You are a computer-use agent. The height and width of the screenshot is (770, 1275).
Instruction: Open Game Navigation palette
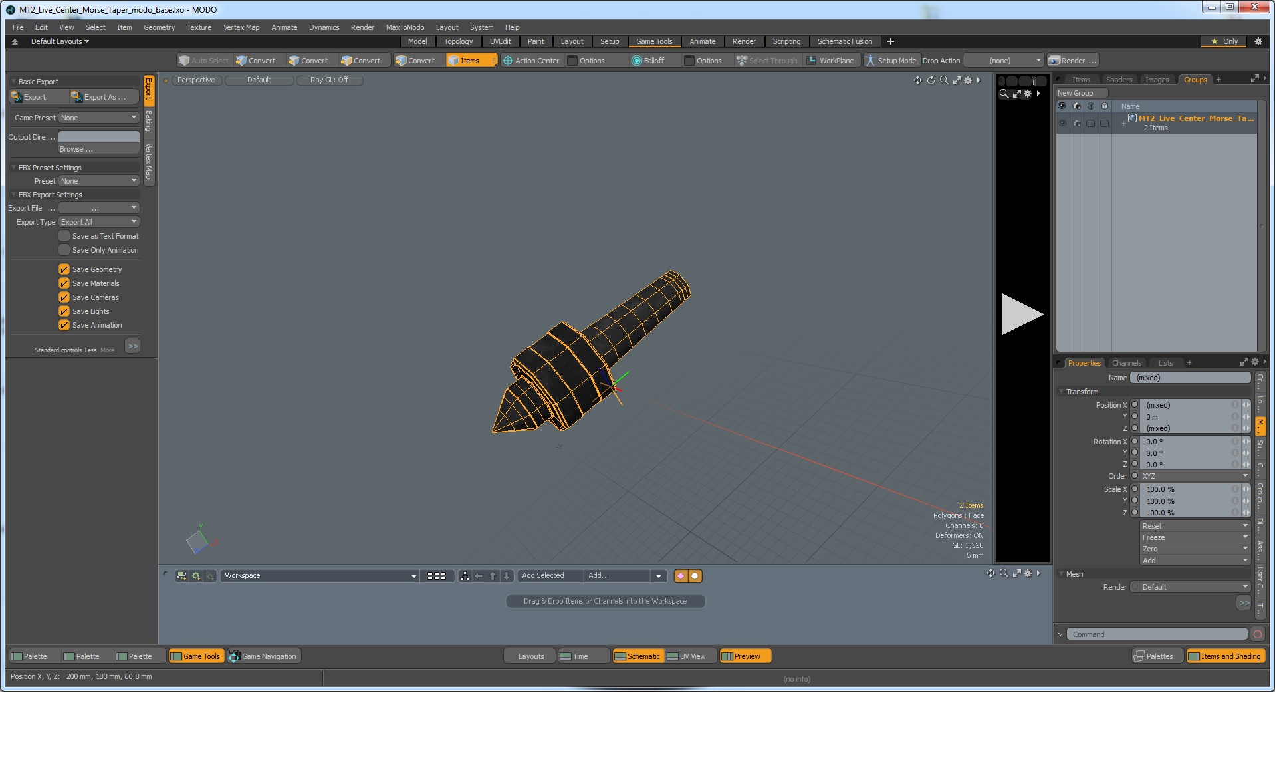click(x=263, y=656)
